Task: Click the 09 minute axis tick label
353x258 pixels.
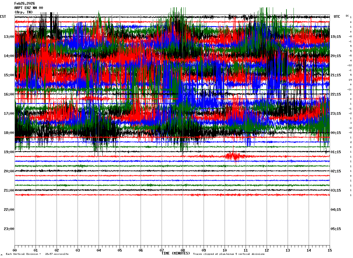Action: pyautogui.click(x=204, y=250)
